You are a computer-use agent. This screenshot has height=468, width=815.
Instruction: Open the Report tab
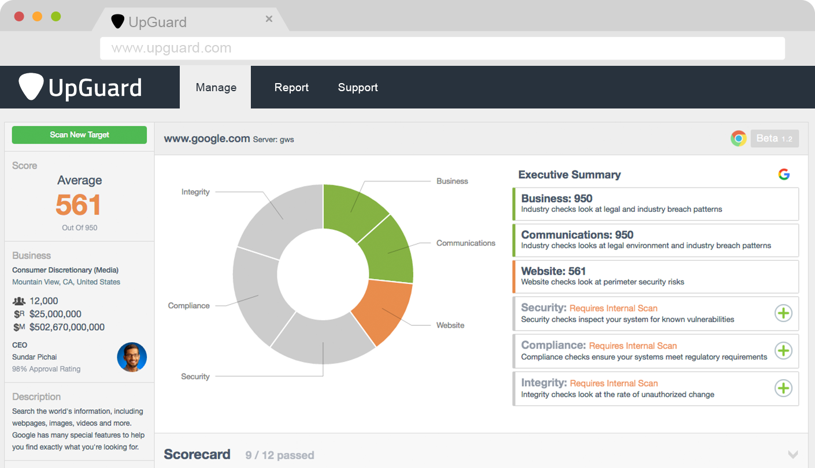291,87
